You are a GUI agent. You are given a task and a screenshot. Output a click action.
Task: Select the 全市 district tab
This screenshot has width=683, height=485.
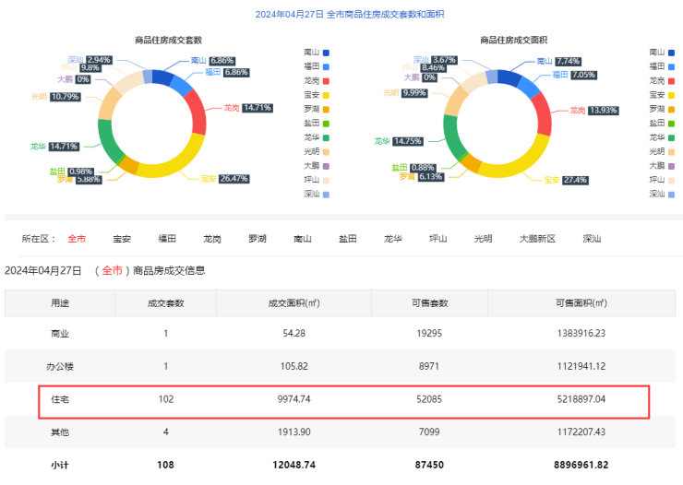click(x=77, y=239)
